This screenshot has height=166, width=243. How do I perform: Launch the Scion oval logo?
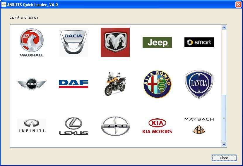click(115, 126)
